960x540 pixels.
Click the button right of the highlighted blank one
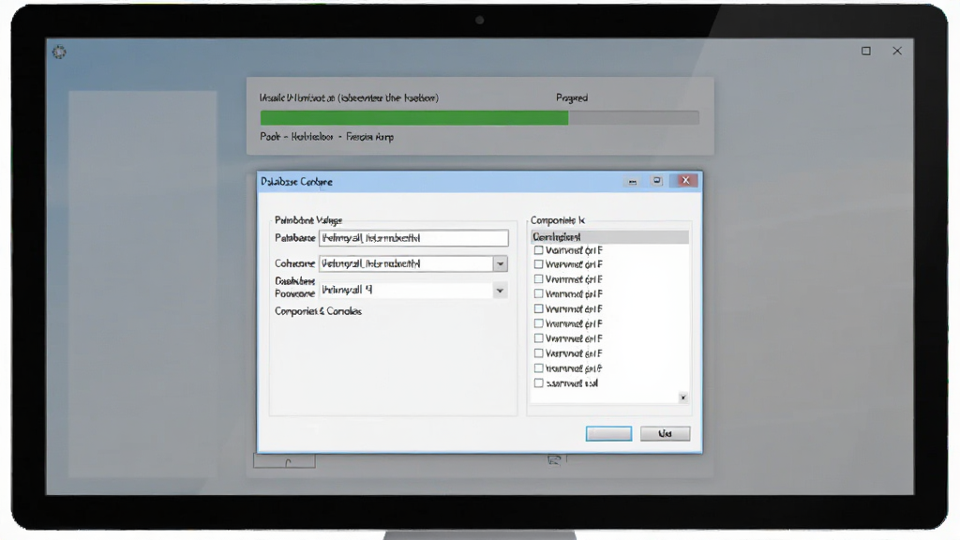click(665, 433)
